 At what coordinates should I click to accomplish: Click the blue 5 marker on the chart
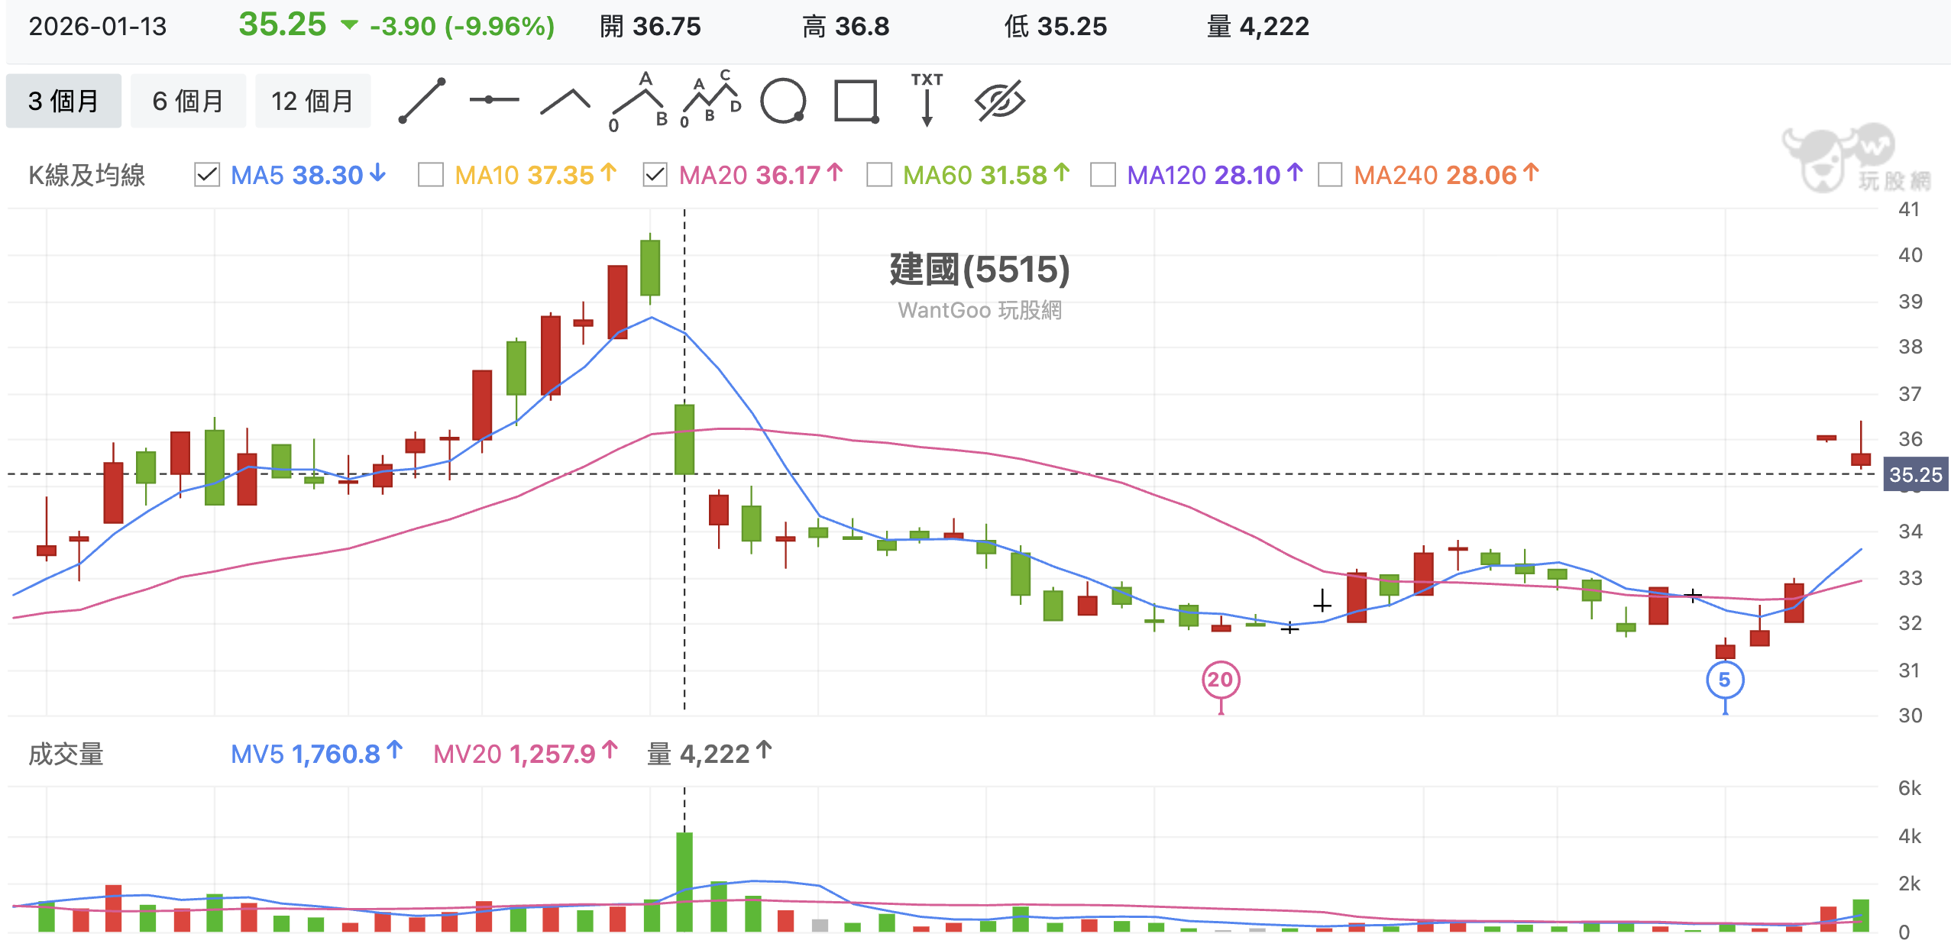[1724, 680]
